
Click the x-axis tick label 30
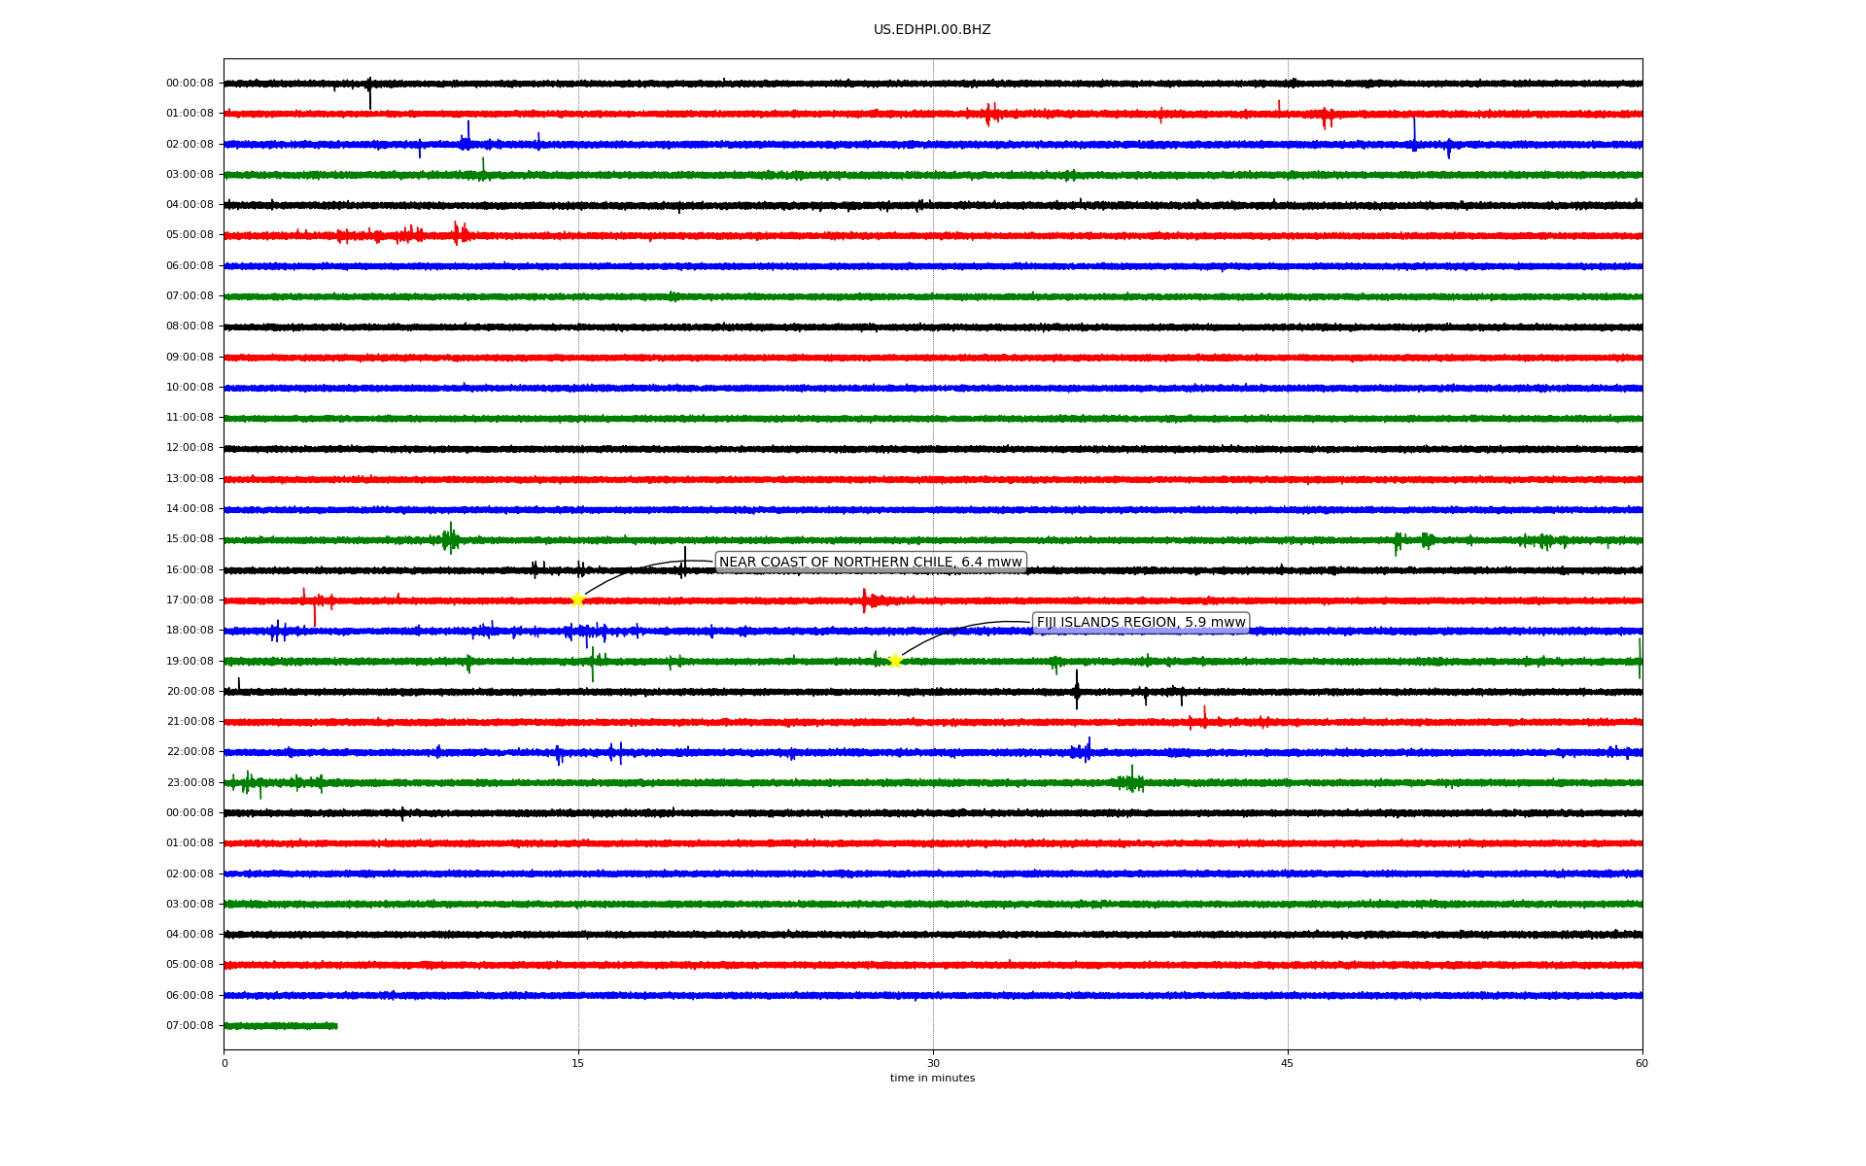pos(933,1063)
